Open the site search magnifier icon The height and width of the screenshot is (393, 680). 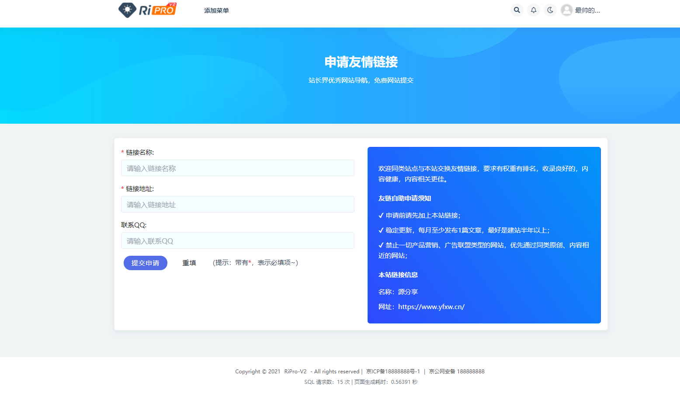click(517, 10)
